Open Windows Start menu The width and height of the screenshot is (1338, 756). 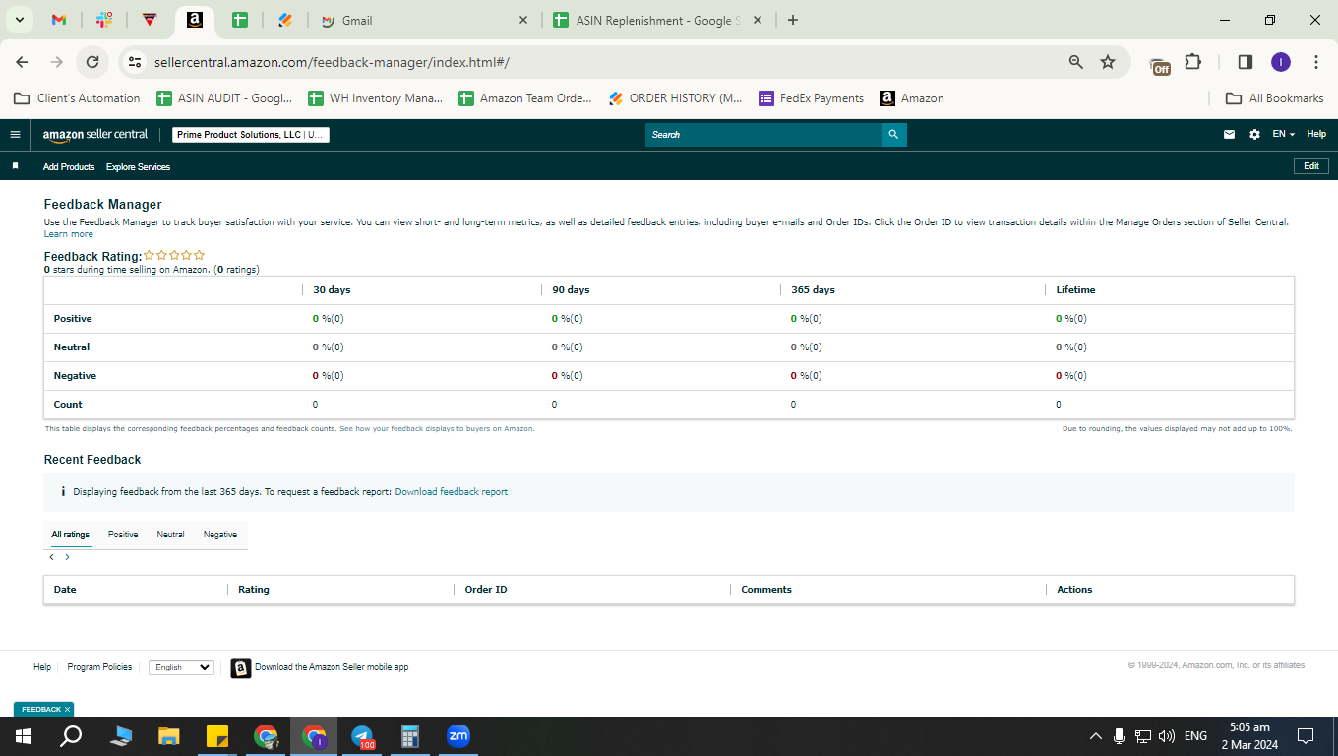tap(24, 736)
